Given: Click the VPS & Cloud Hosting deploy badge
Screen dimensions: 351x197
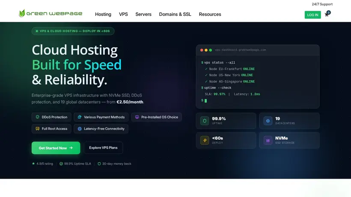Looking at the screenshot, I should (73, 31).
